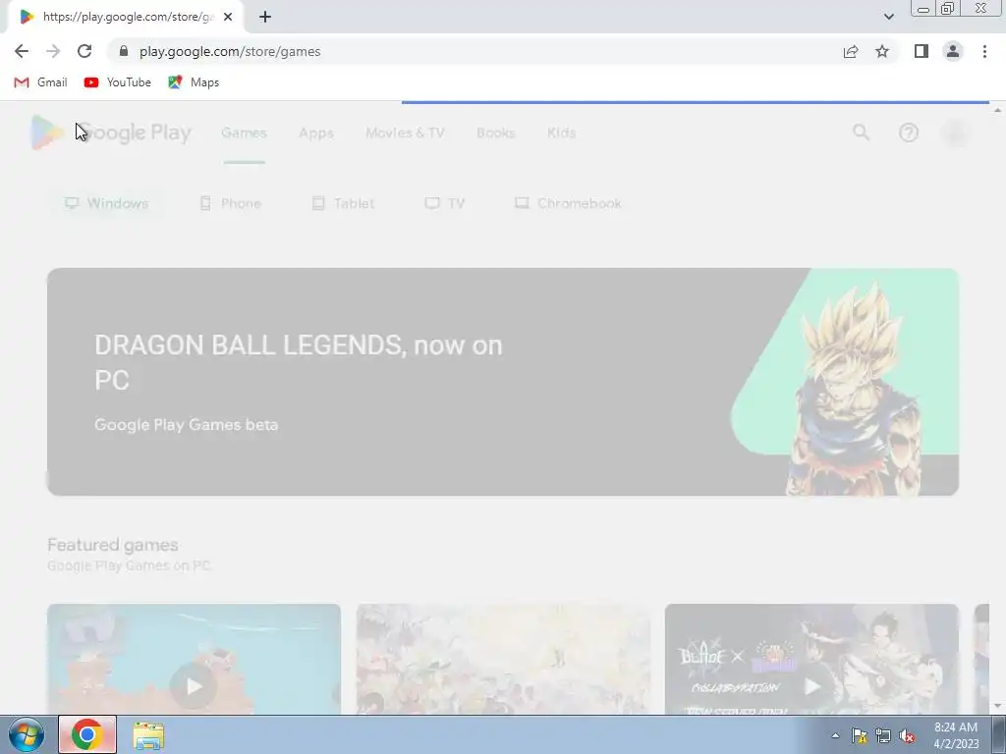View site info via padlock icon
The height and width of the screenshot is (754, 1006).
124,51
